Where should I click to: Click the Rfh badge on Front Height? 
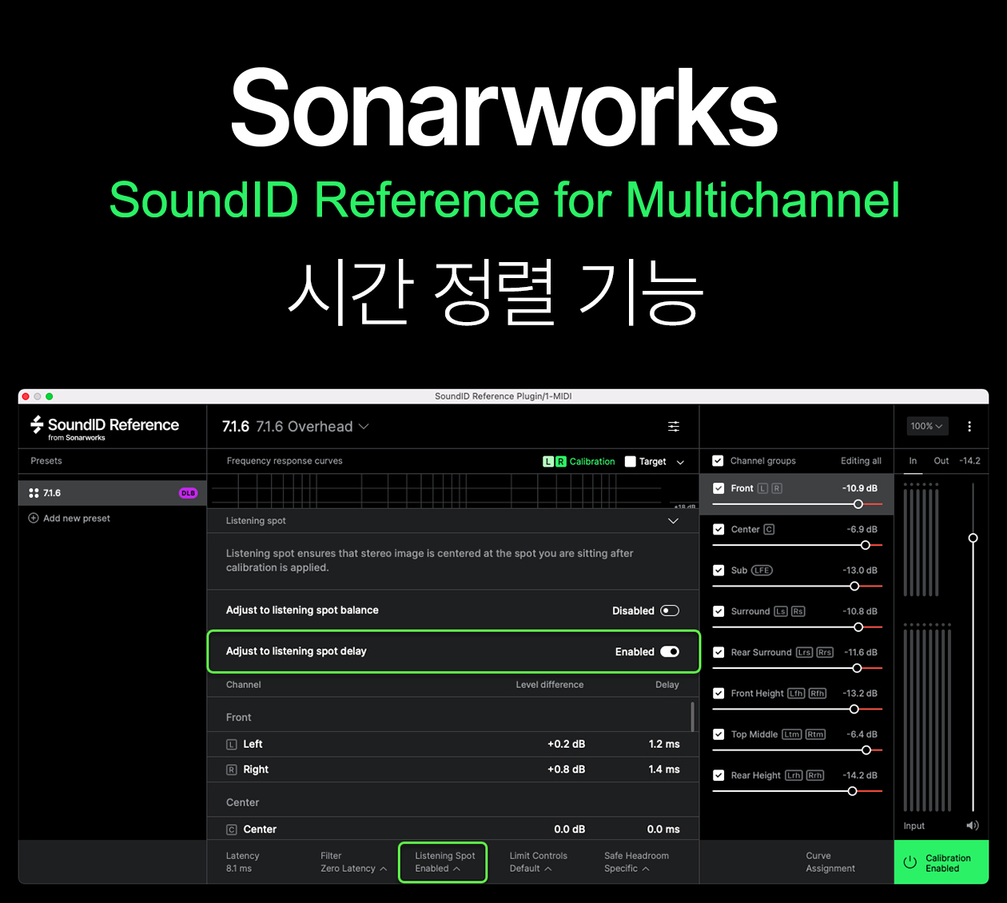pyautogui.click(x=818, y=694)
